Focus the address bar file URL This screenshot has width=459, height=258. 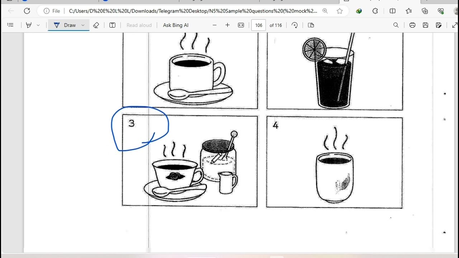193,11
